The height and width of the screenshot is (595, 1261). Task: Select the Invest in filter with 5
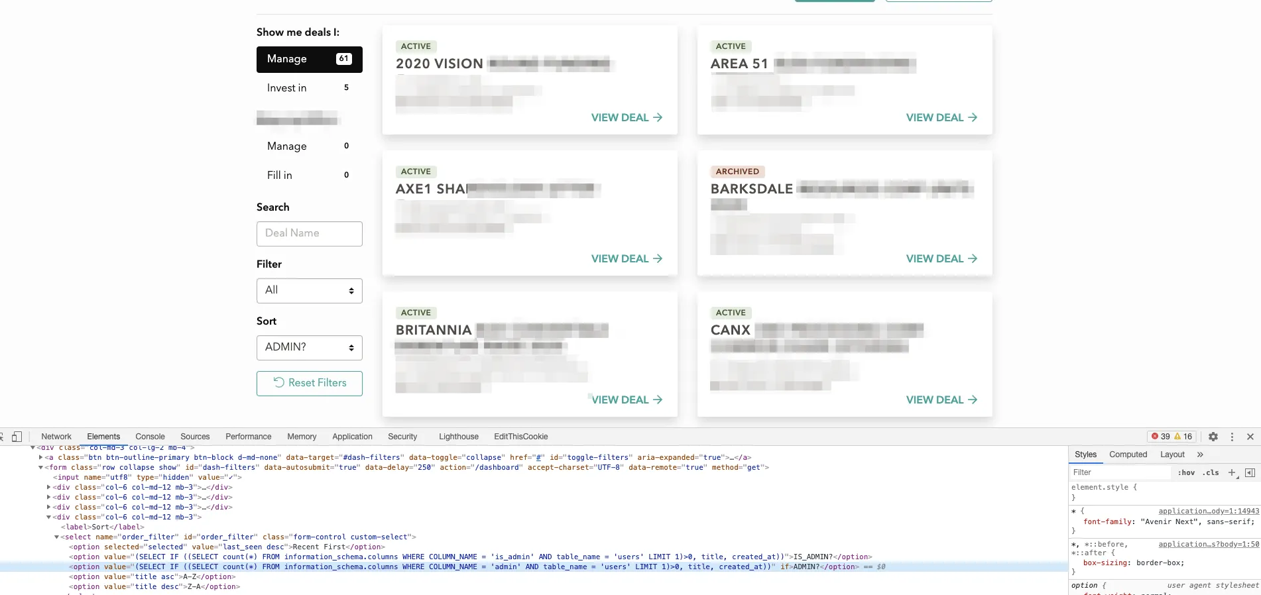coord(310,87)
